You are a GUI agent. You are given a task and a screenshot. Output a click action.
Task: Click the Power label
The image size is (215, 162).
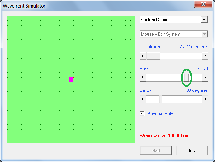[146, 68]
